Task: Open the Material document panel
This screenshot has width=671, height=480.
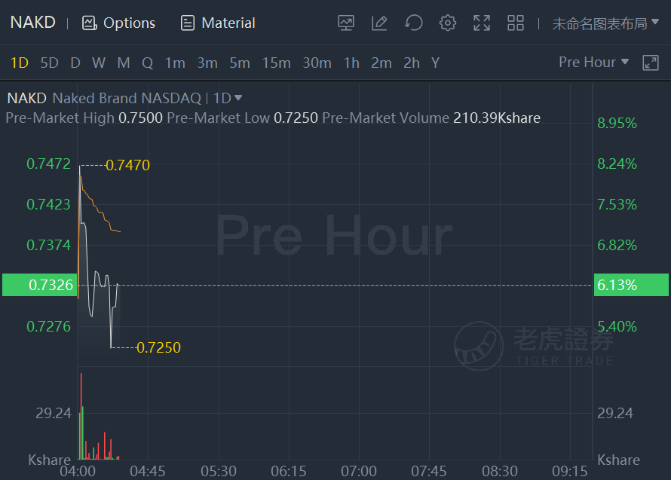Action: click(x=218, y=23)
